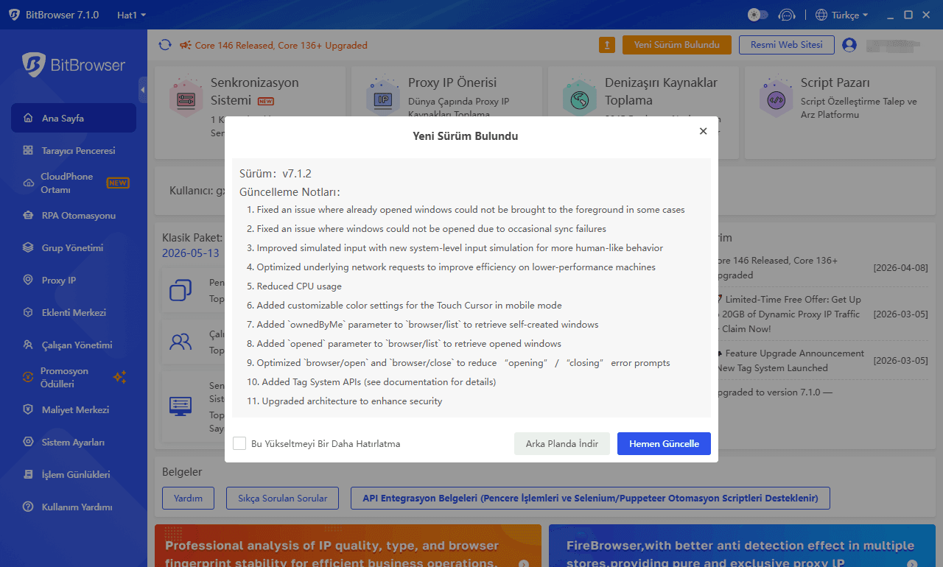
Task: Open Promosyon Ödülleri in sidebar
Action: point(74,378)
